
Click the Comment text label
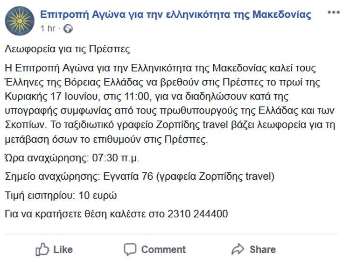163,250
